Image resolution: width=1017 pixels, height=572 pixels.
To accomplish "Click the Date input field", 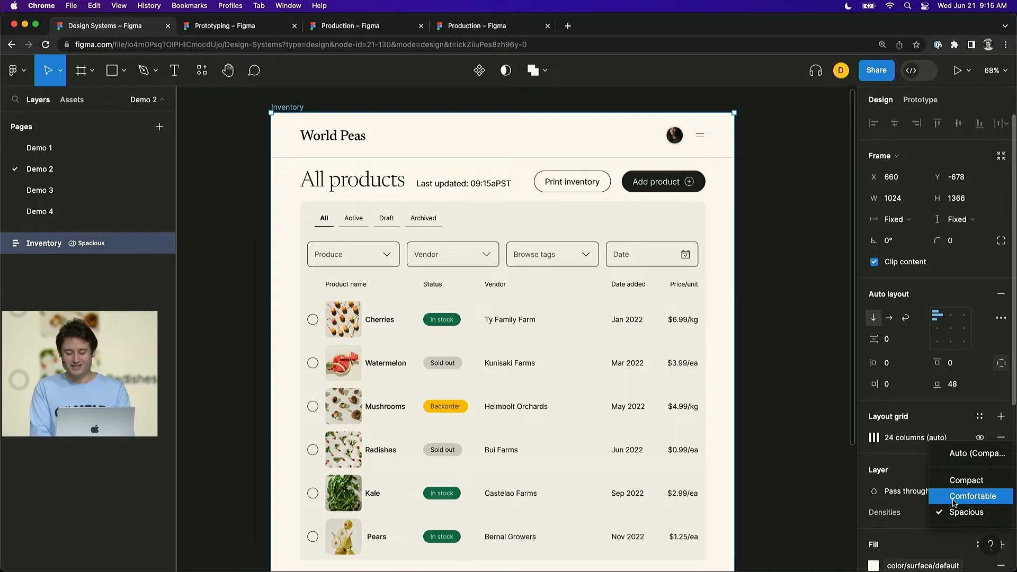I will (x=652, y=254).
